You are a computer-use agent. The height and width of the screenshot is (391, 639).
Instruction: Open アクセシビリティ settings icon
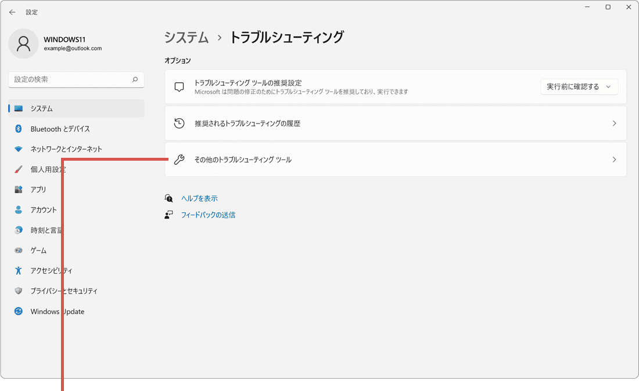tap(18, 270)
